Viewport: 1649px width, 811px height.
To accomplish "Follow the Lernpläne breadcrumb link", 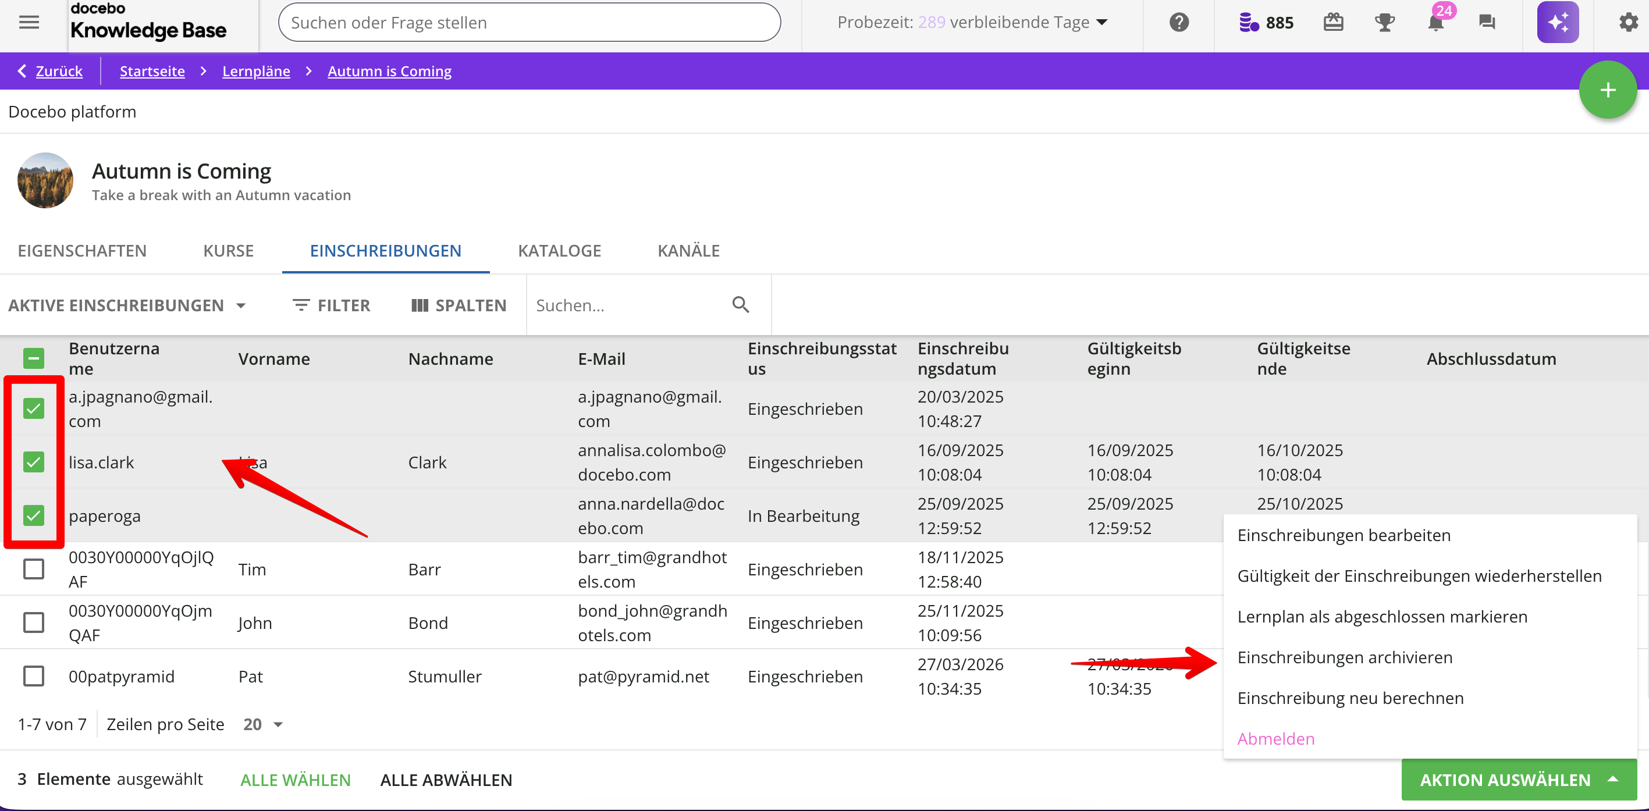I will pyautogui.click(x=255, y=71).
